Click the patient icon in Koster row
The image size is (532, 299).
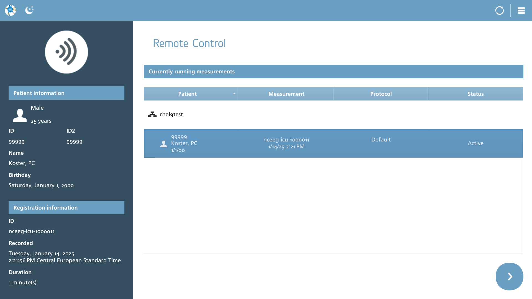[163, 144]
